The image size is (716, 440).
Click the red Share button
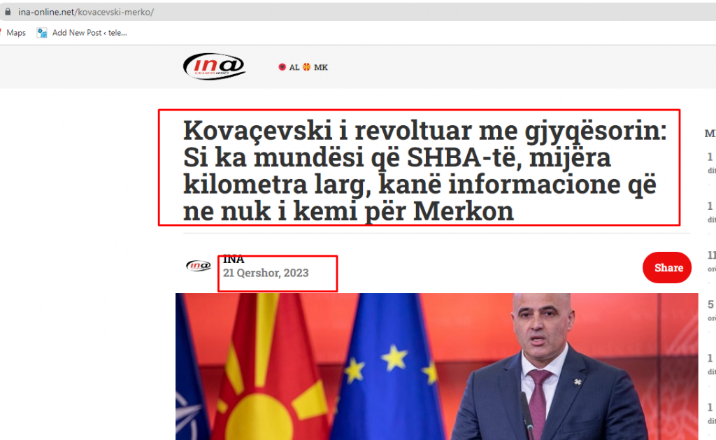coord(666,268)
